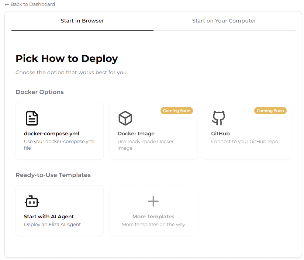This screenshot has height=260, width=304.
Task: Click the 'Ready-to-Use Templates' section heading
Action: point(53,175)
